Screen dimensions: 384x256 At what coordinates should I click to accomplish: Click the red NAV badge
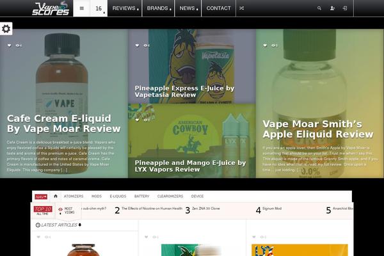[41, 196]
